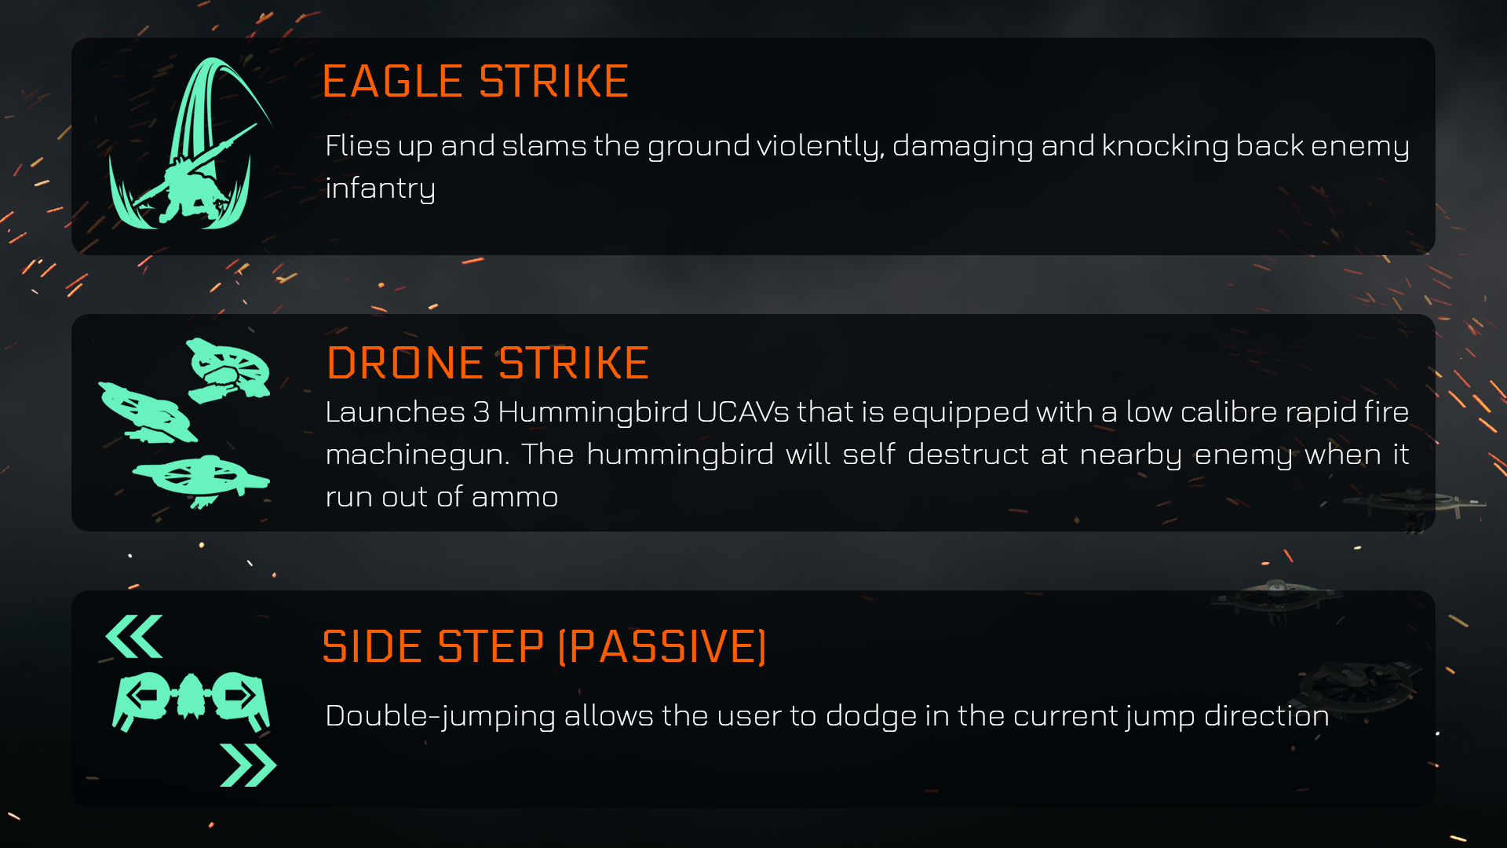Click the bottom Hummingbird drone silhouette
The width and height of the screenshot is (1507, 848).
tap(201, 481)
